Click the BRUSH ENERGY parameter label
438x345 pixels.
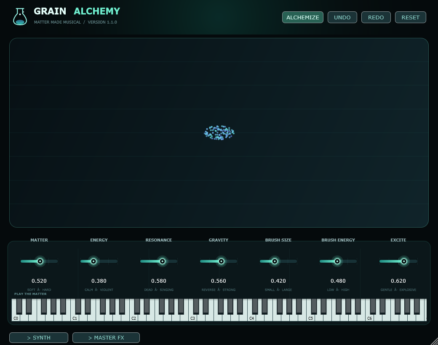pyautogui.click(x=338, y=240)
